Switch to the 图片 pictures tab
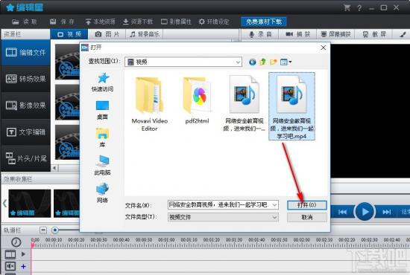Image resolution: width=410 pixels, height=275 pixels. pyautogui.click(x=107, y=34)
